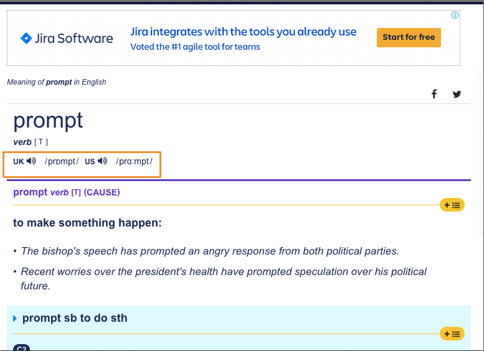
Task: Add 'prompt sb to do sth' to word list
Action: pos(452,334)
